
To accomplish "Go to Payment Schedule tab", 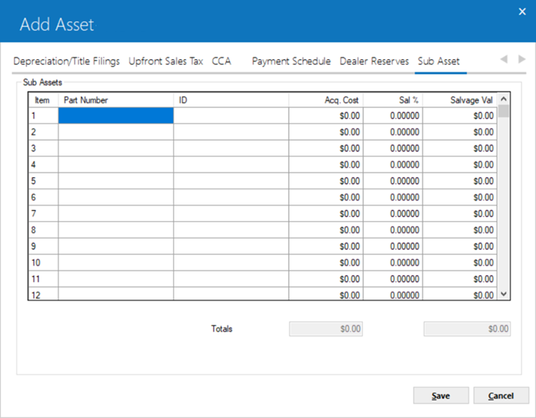I will tap(292, 61).
